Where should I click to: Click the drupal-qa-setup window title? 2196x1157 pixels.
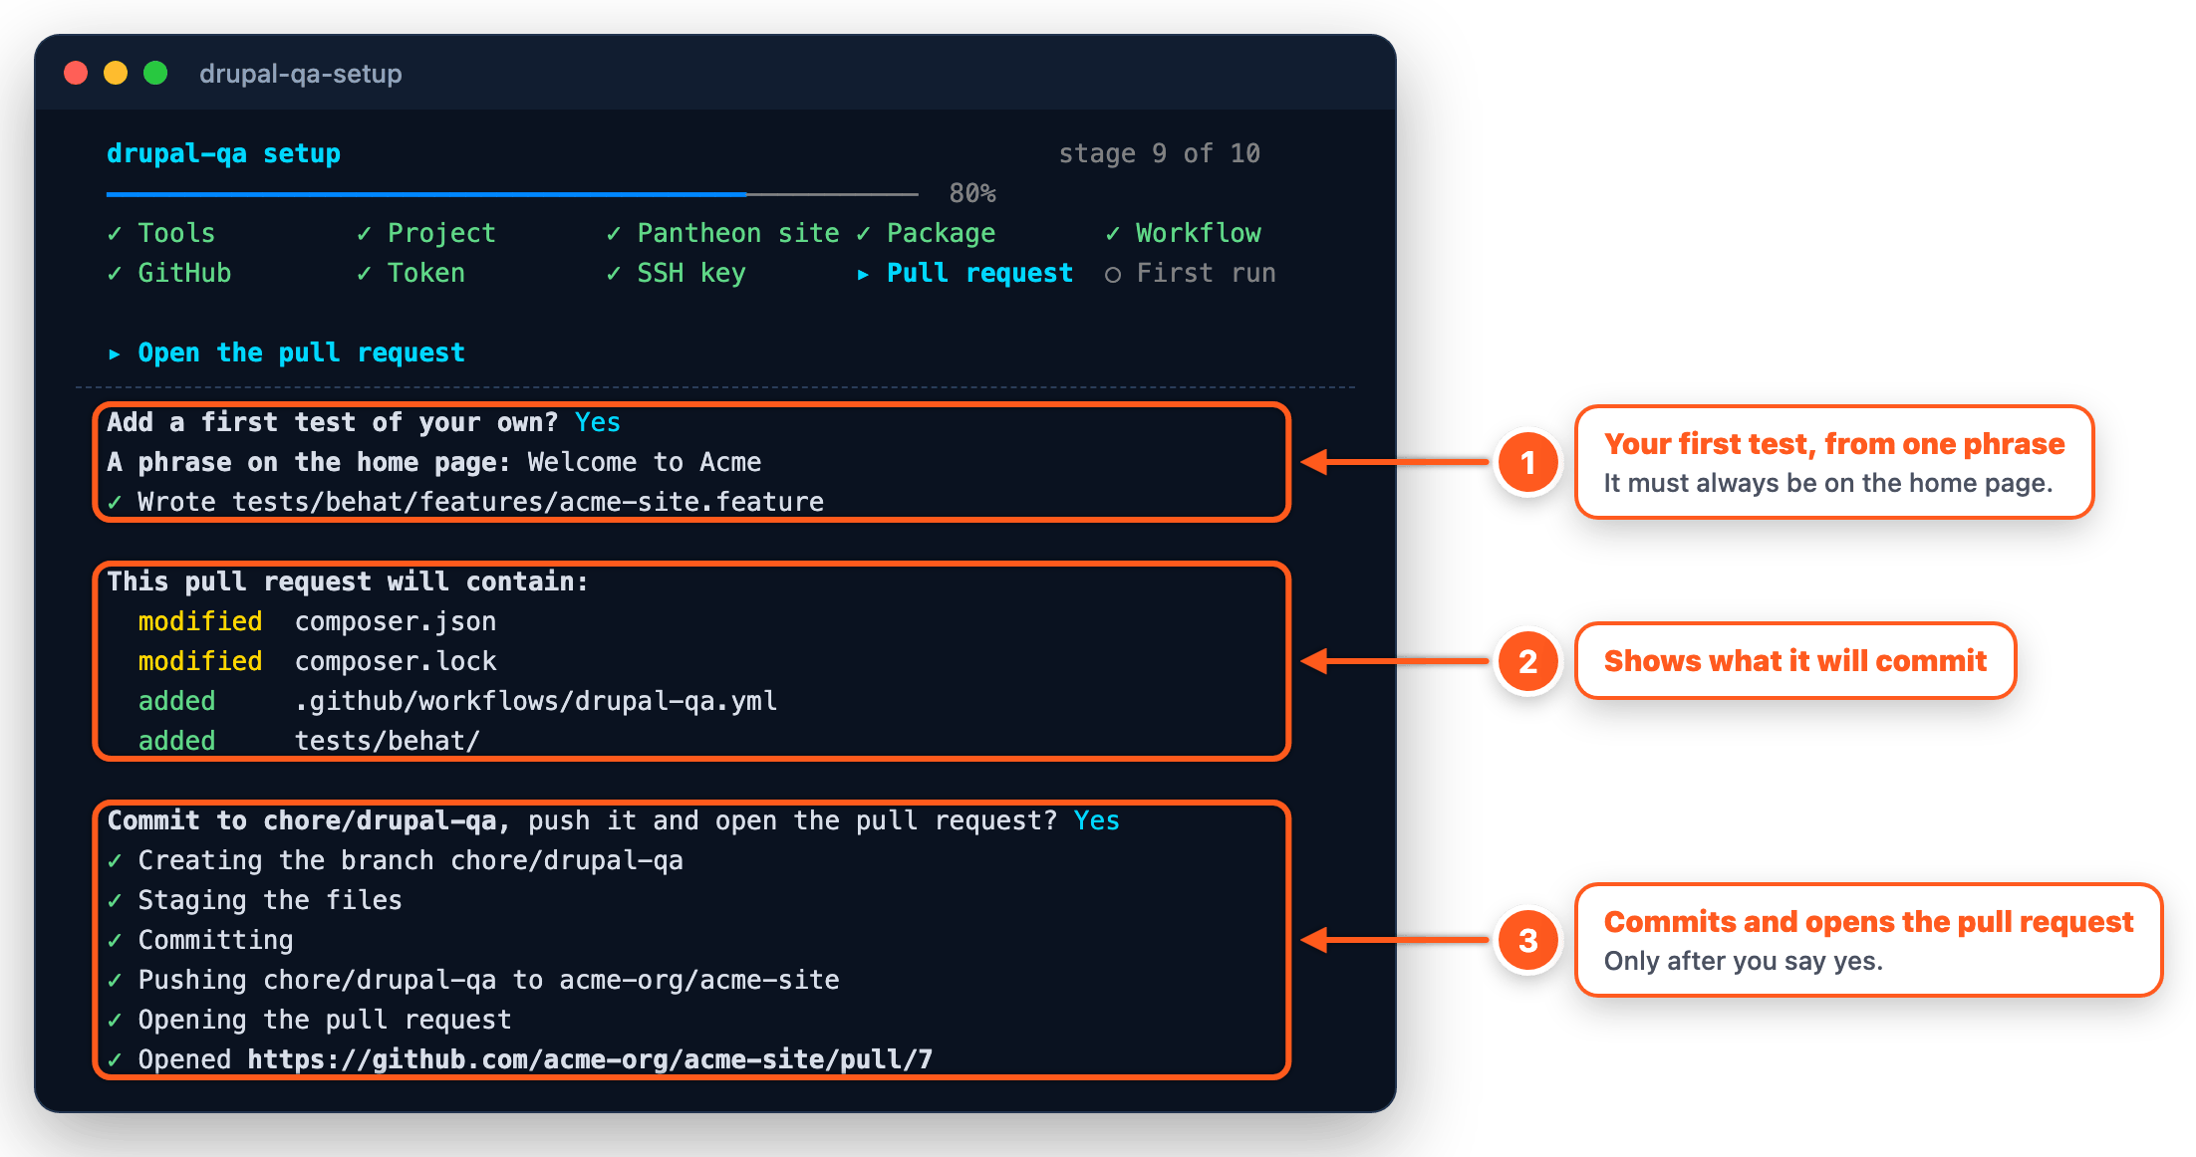(301, 74)
